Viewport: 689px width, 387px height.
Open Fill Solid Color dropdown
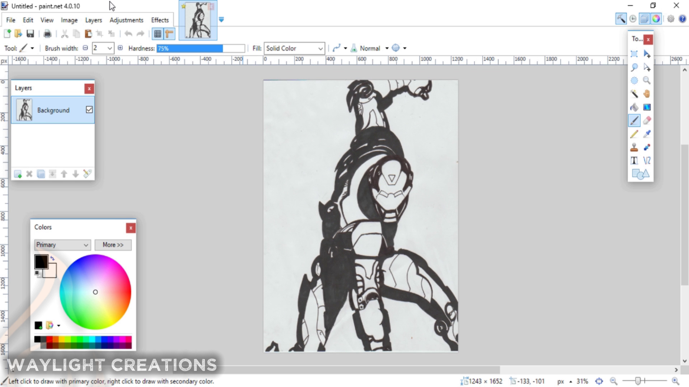[x=294, y=48]
